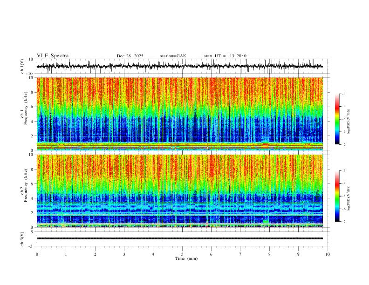Screen dimensions: 369x285
Task: Click the ch.2 color bar "log(PSD)" label
Action: point(349,198)
